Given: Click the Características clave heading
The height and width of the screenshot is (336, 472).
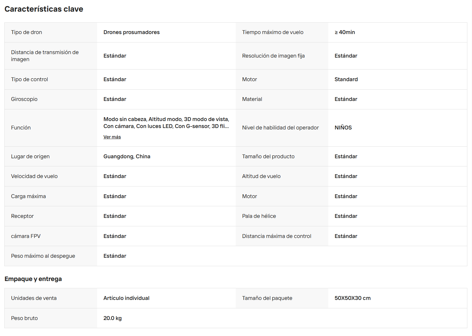Looking at the screenshot, I should pos(44,9).
